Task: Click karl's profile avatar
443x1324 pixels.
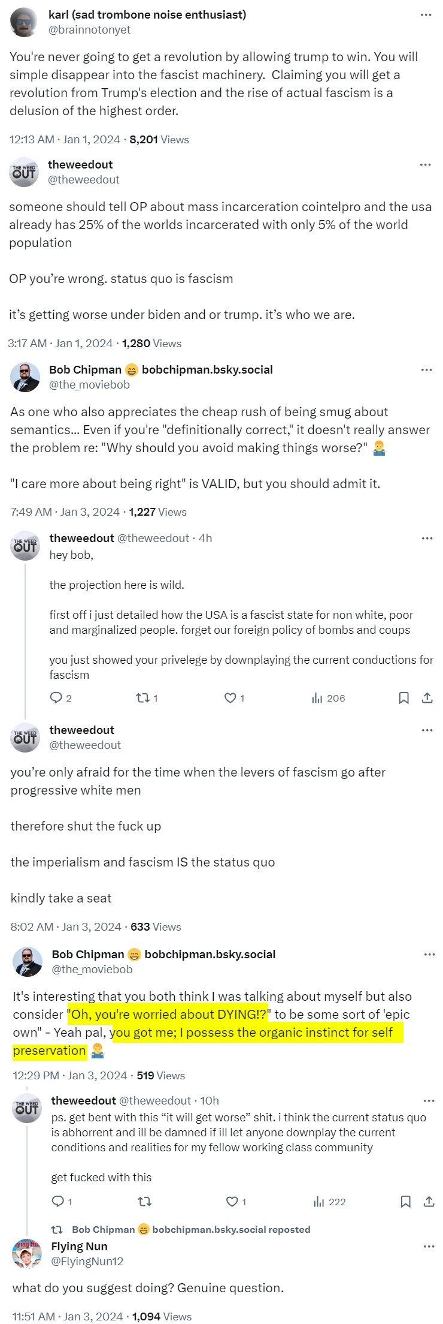Action: (x=25, y=22)
